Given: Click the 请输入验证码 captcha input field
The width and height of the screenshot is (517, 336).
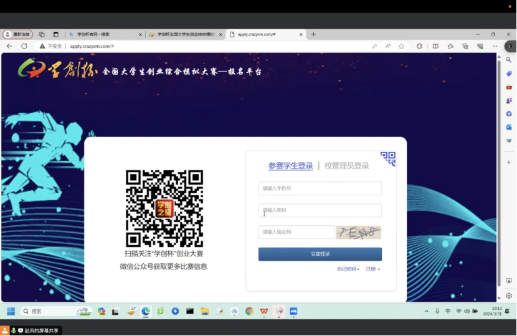Looking at the screenshot, I should point(296,232).
